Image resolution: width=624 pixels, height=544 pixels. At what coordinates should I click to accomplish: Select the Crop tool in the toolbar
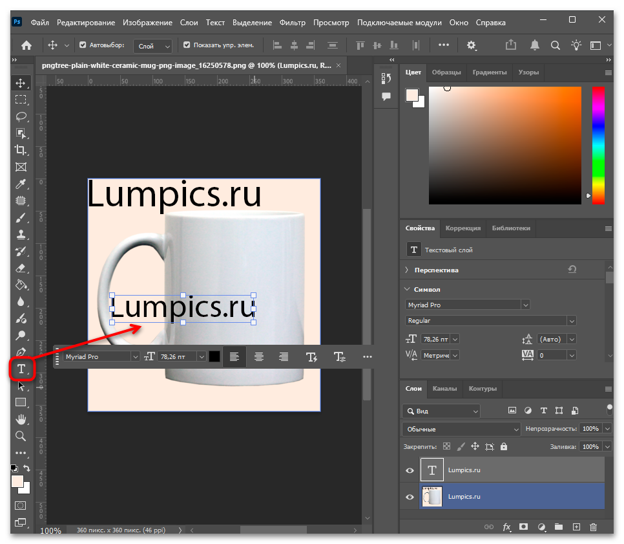point(21,150)
